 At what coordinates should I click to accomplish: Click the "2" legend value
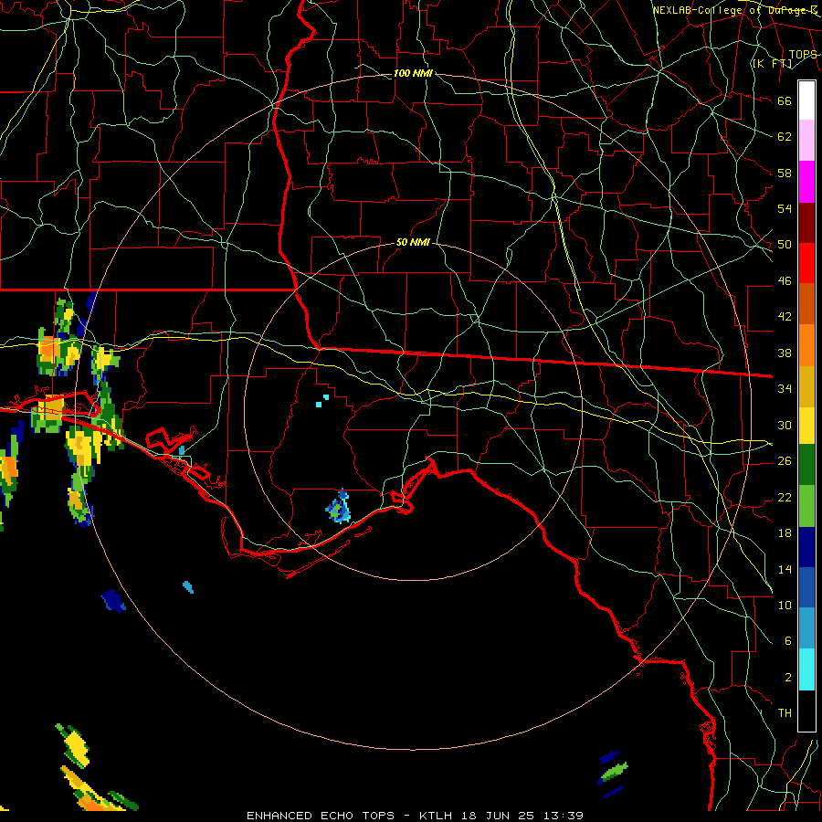coord(788,678)
